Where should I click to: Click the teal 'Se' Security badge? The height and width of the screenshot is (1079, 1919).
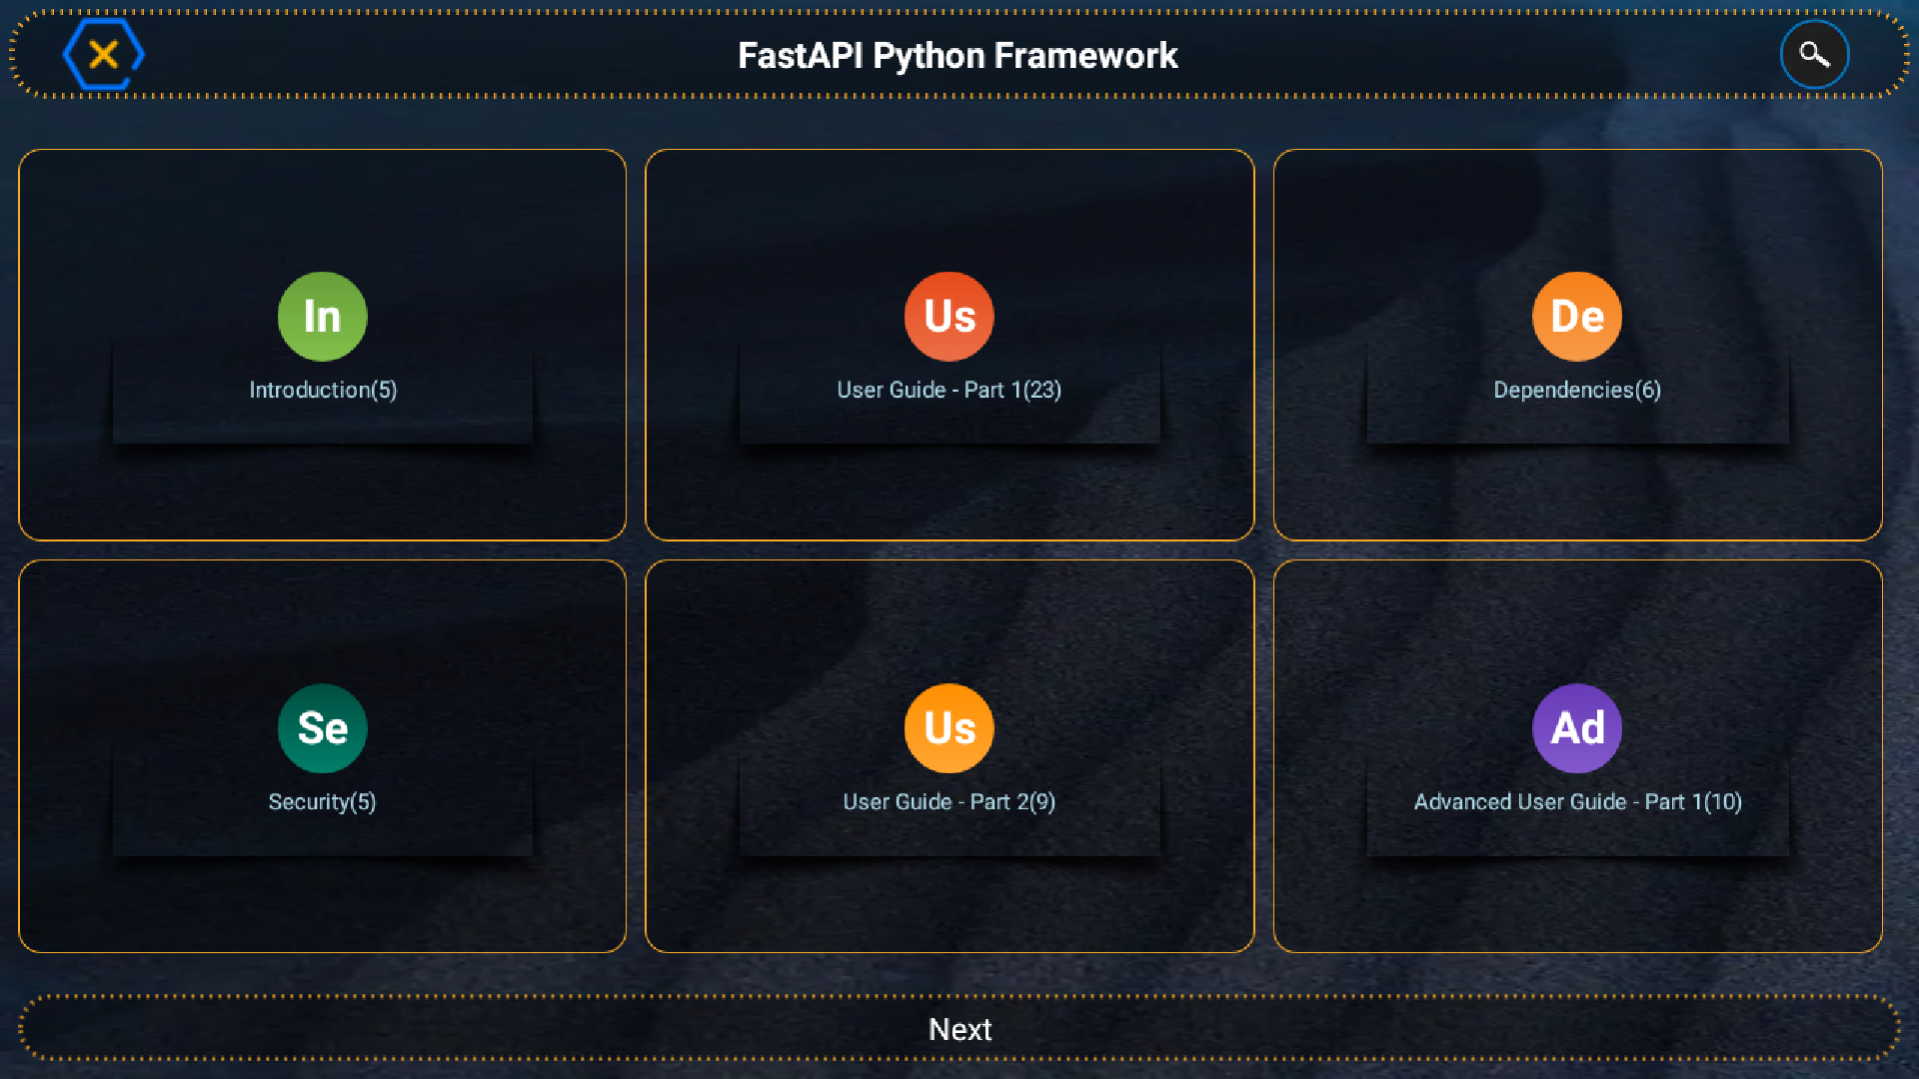pyautogui.click(x=322, y=728)
